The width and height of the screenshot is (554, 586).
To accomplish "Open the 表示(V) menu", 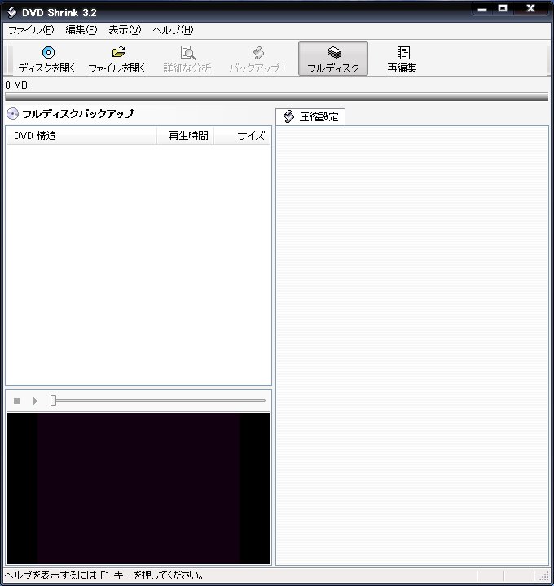I will 125,30.
